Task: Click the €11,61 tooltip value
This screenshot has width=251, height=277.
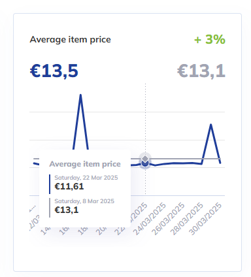Action: tap(69, 187)
